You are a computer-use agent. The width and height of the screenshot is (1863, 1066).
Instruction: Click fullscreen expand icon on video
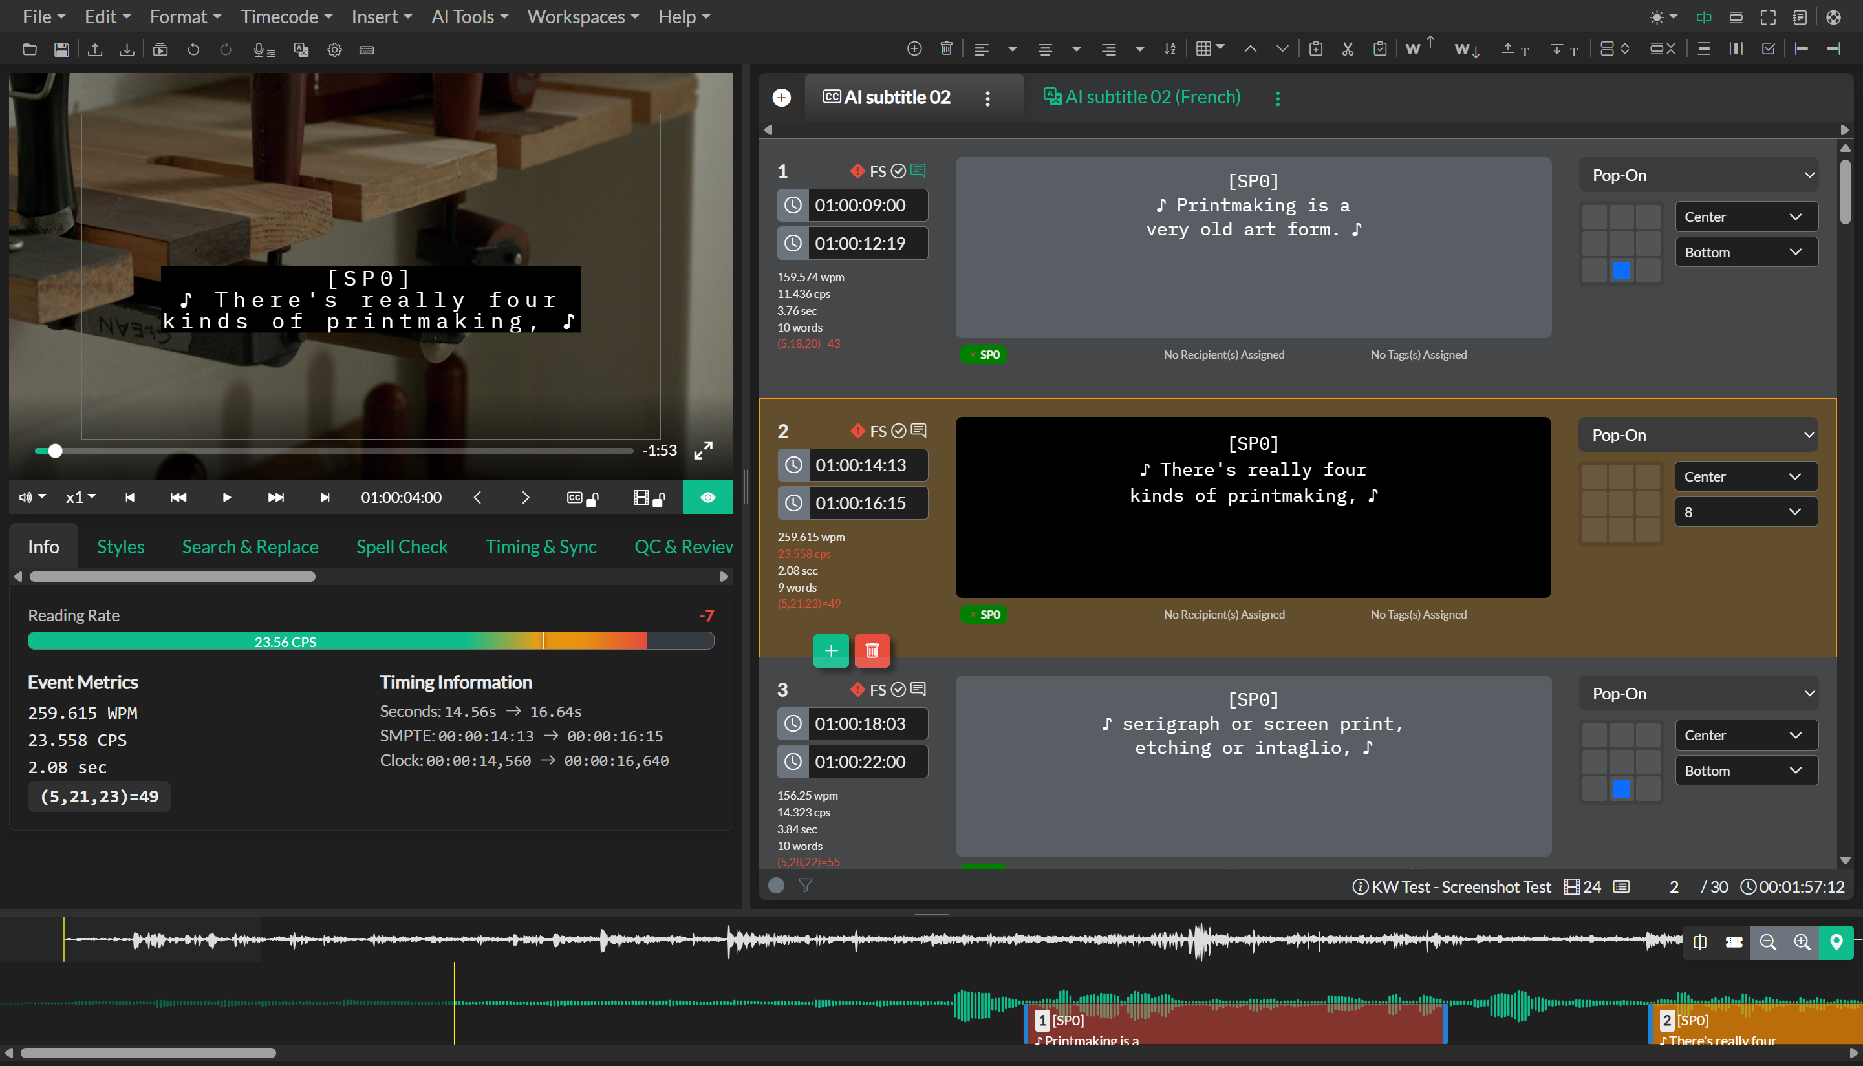[703, 451]
